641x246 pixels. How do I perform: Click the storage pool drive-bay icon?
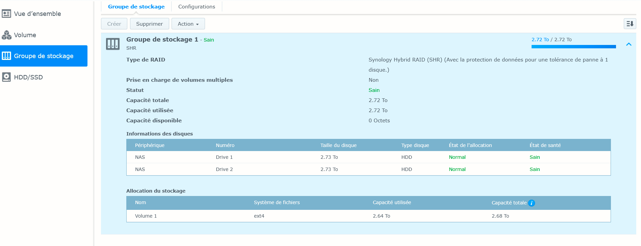tap(113, 44)
